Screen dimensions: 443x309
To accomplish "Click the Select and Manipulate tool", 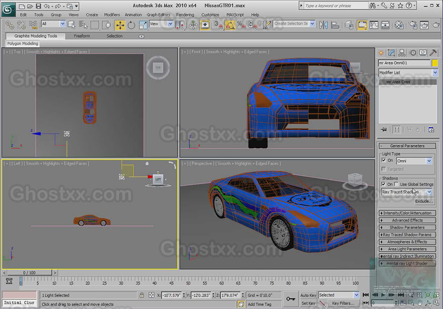I will pyautogui.click(x=193, y=25).
